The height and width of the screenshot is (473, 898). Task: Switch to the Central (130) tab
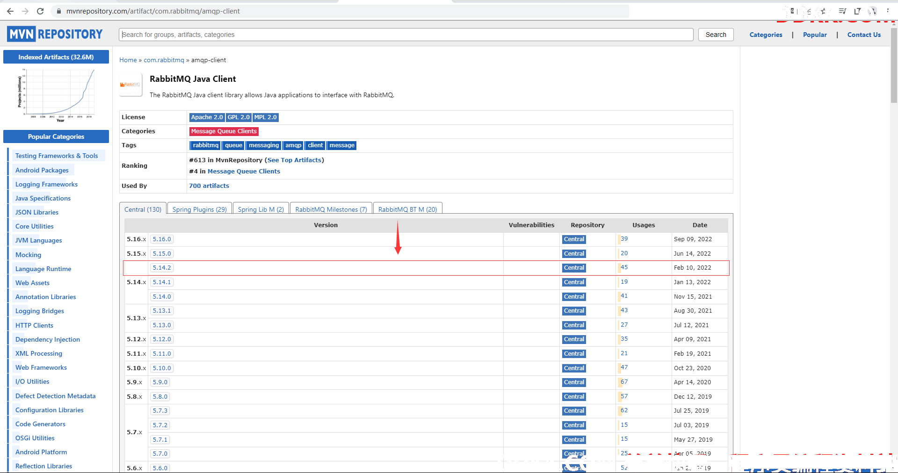[143, 209]
